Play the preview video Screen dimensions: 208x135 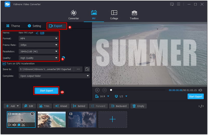click(x=97, y=90)
